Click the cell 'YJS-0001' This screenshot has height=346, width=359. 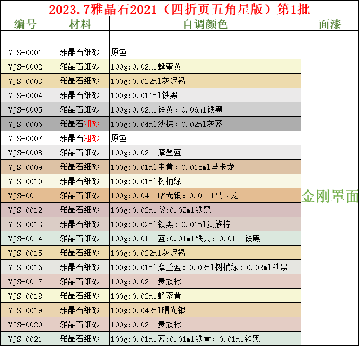(x=25, y=53)
